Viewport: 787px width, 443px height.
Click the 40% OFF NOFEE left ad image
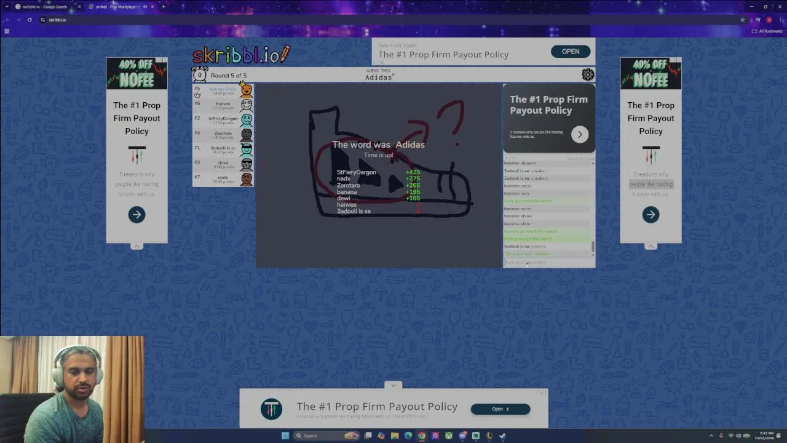click(x=136, y=74)
